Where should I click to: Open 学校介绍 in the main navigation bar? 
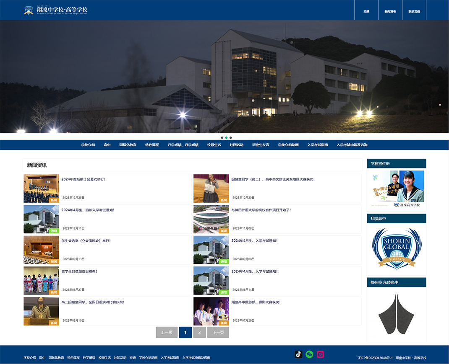pyautogui.click(x=88, y=145)
